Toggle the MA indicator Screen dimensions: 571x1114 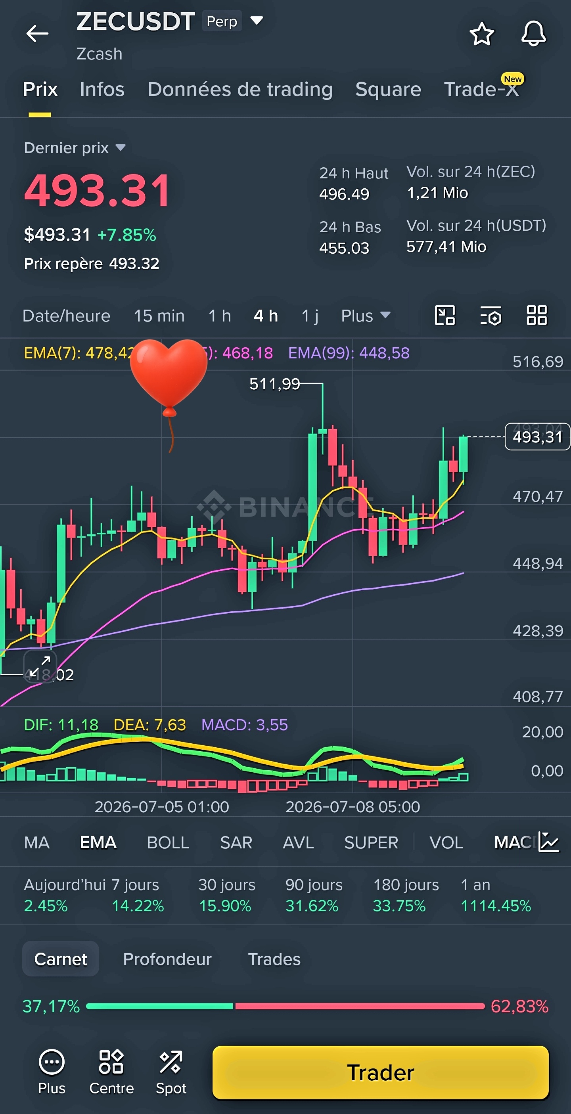pyautogui.click(x=37, y=842)
